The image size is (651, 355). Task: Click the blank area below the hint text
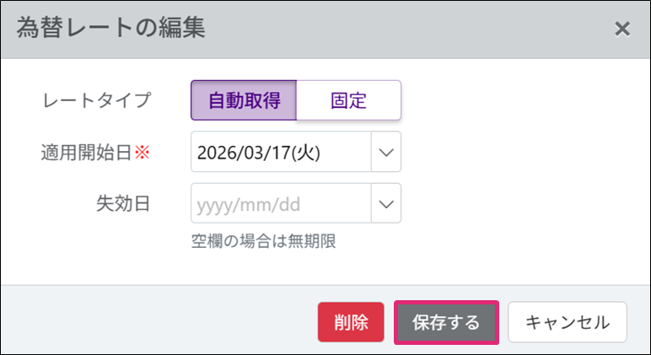(337, 268)
